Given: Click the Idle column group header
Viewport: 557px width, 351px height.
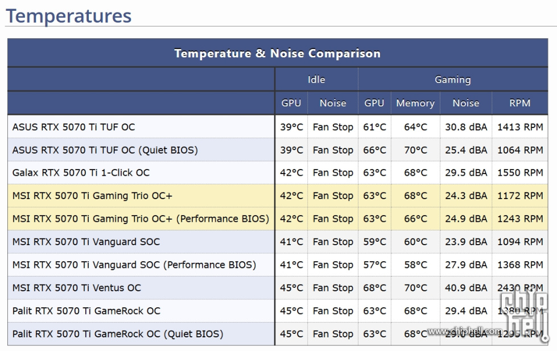Looking at the screenshot, I should pyautogui.click(x=316, y=79).
